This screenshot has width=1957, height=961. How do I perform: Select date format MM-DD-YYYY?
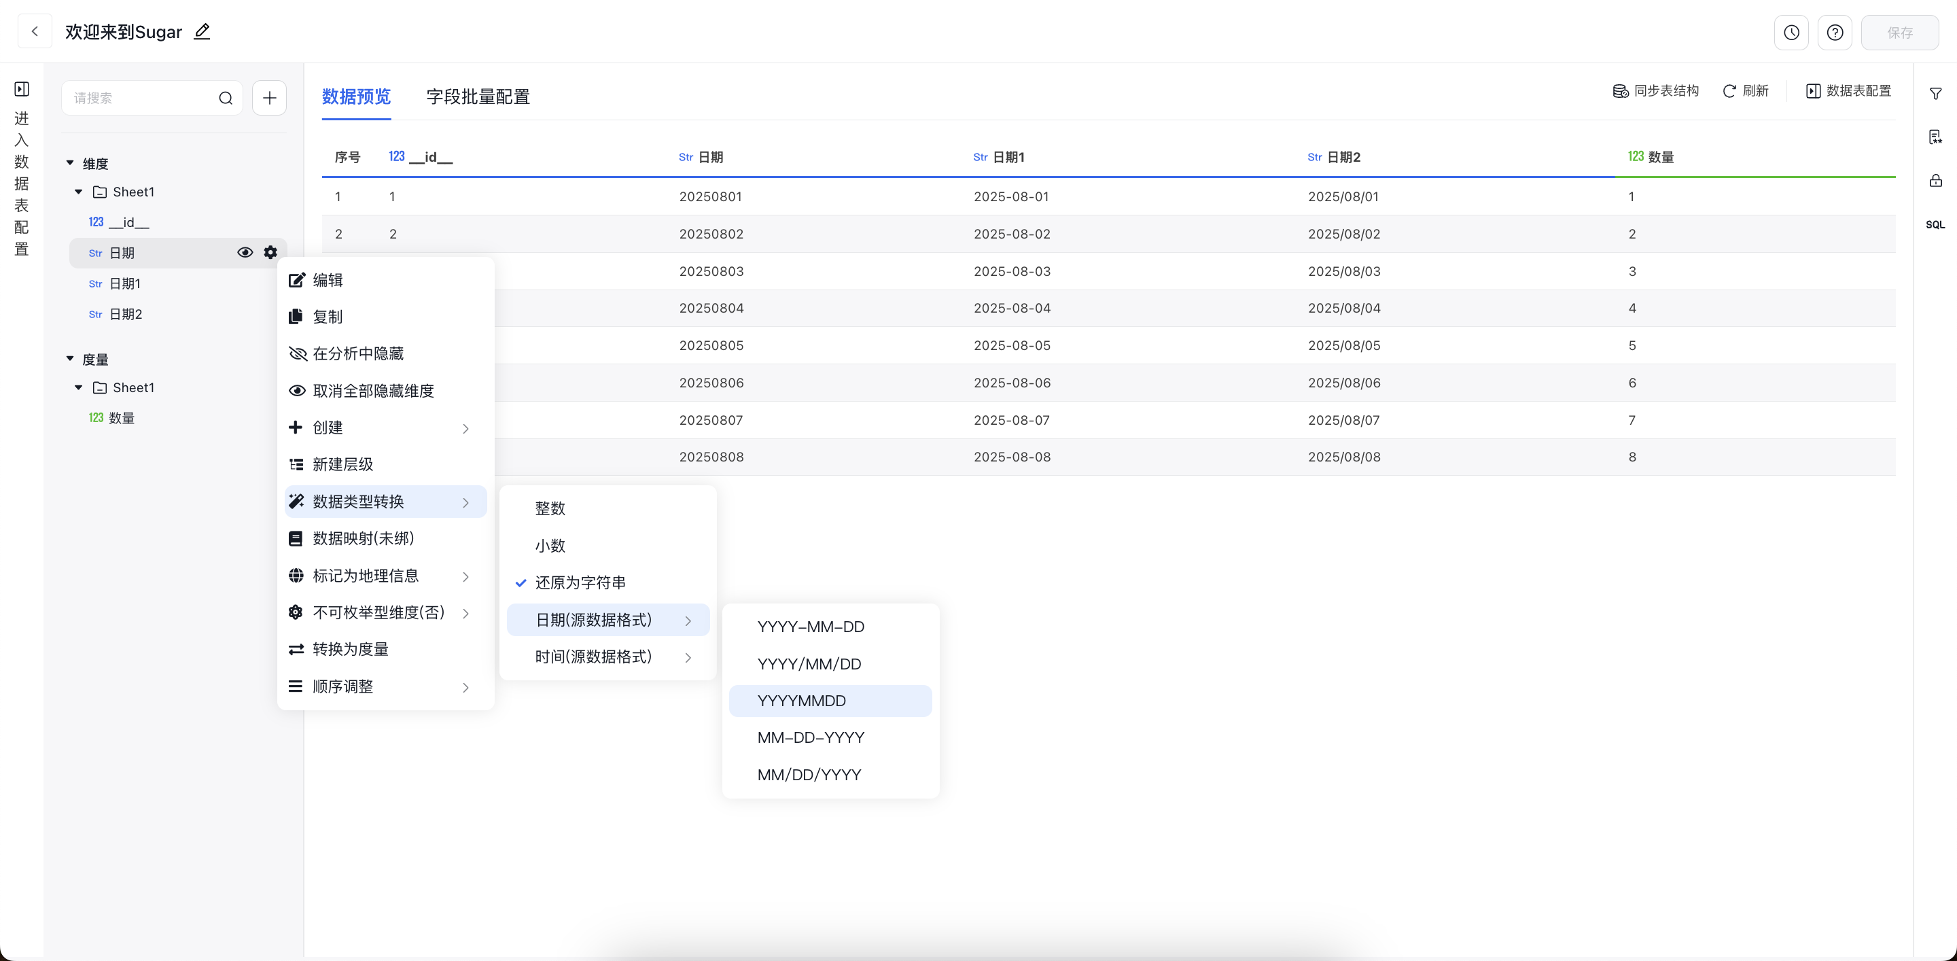830,737
